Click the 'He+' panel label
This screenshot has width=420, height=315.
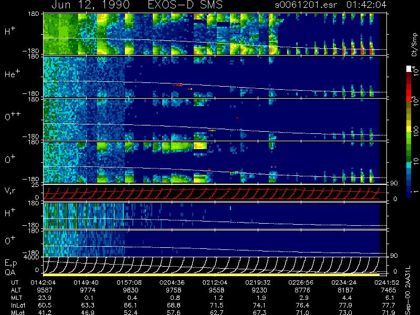12,73
